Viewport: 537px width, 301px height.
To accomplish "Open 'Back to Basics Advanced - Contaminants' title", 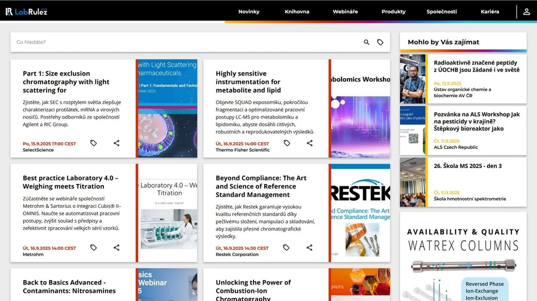I will point(69,287).
